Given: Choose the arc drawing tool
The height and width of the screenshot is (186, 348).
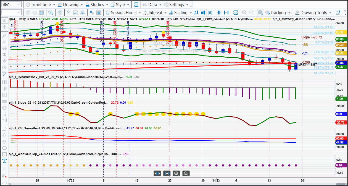Looking at the screenshot, I should pos(4,129).
